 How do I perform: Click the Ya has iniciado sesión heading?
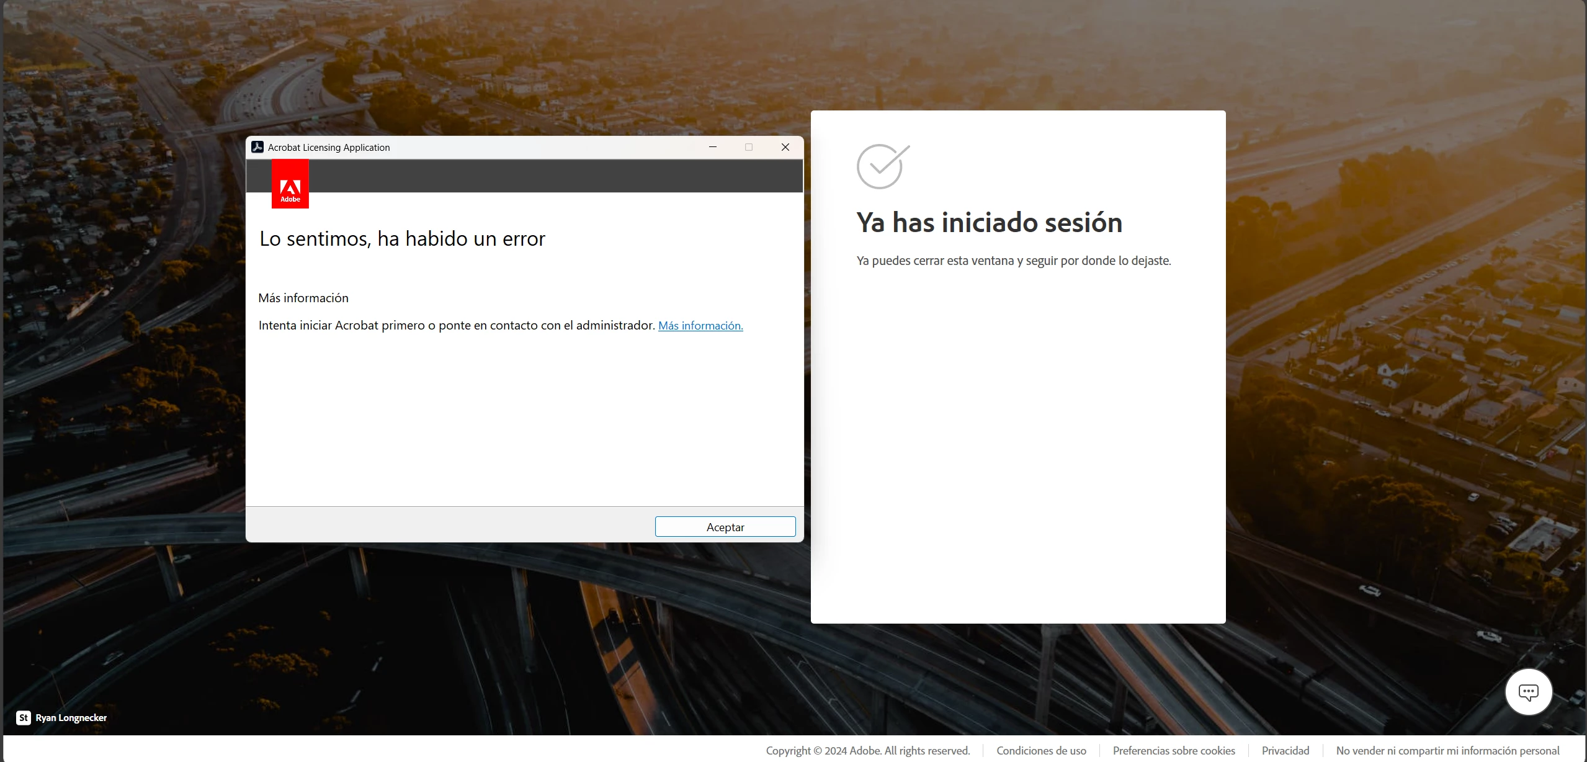(990, 223)
